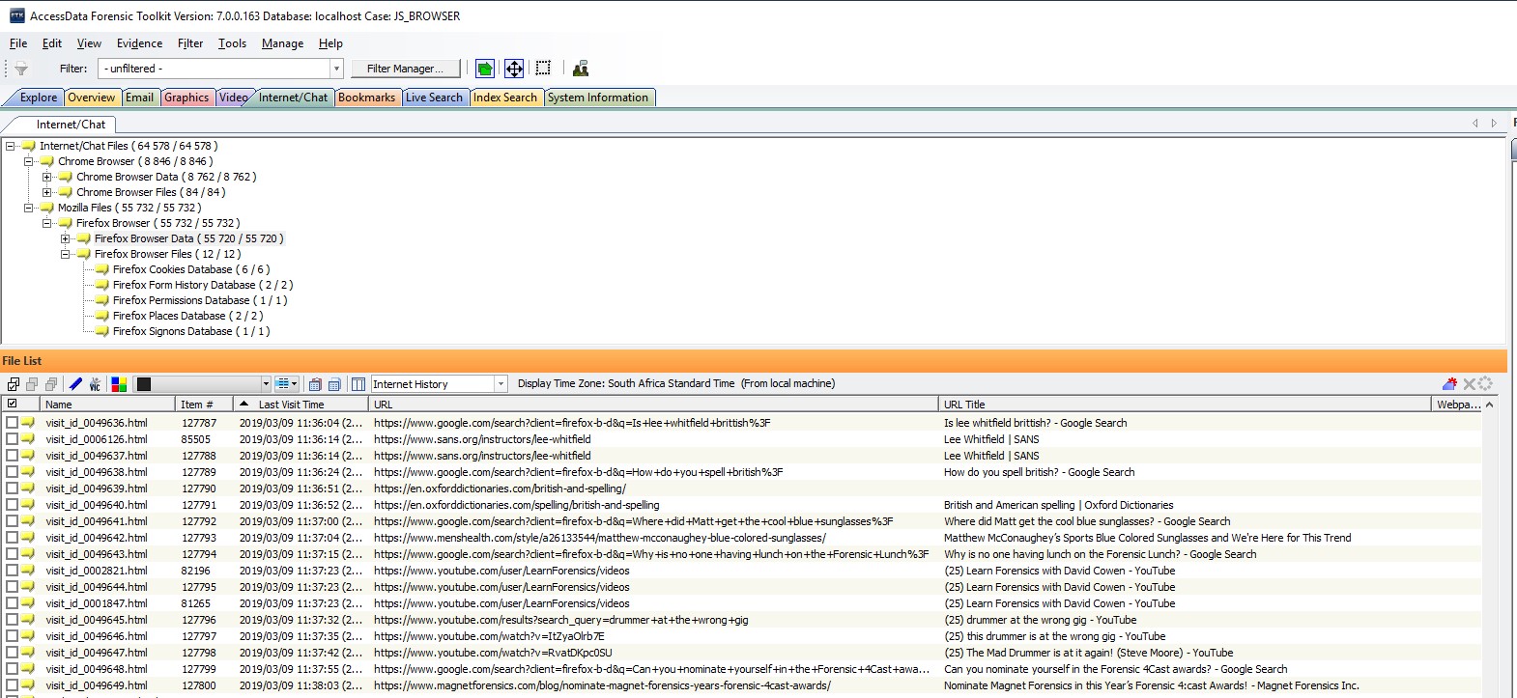Select the visit_id_0049649.html row name

click(x=96, y=685)
